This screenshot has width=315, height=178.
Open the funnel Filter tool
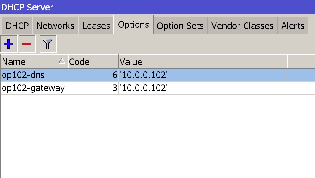pyautogui.click(x=48, y=44)
